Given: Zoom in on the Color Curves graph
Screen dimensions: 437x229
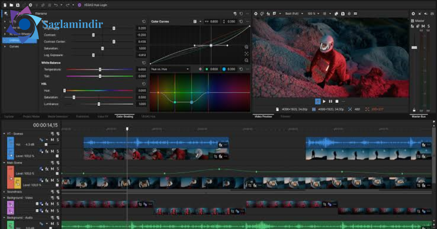Looking at the screenshot, I should (247, 47).
